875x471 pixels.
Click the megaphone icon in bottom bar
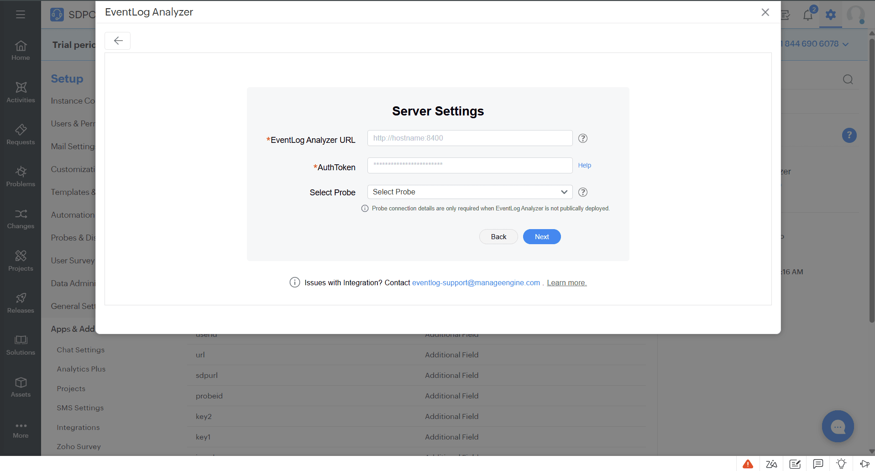pos(865,464)
